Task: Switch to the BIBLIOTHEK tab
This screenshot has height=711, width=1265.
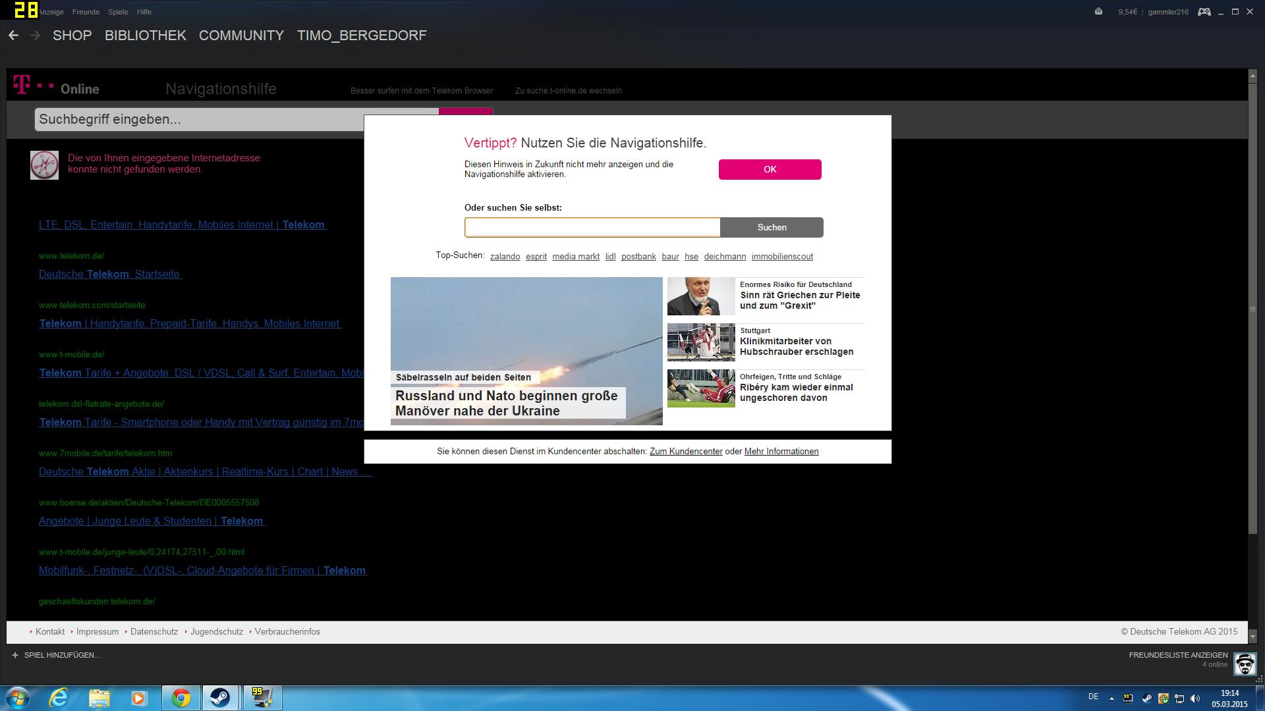Action: (x=145, y=36)
